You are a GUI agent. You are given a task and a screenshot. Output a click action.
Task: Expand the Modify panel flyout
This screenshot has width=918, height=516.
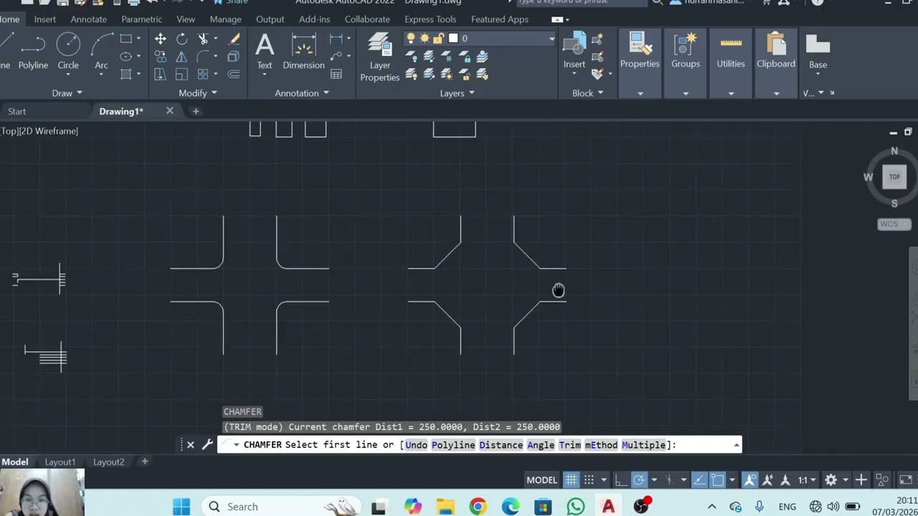click(198, 93)
